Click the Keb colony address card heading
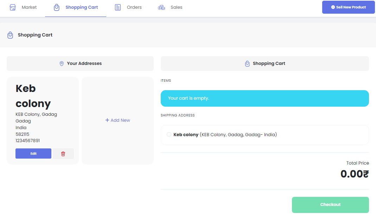Image resolution: width=376 pixels, height=220 pixels. 33,96
